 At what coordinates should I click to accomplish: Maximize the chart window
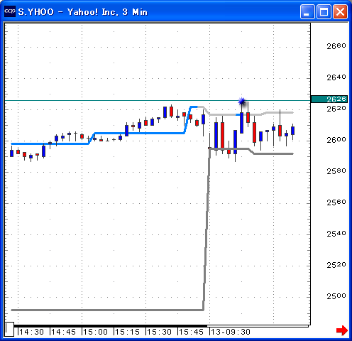click(x=324, y=11)
